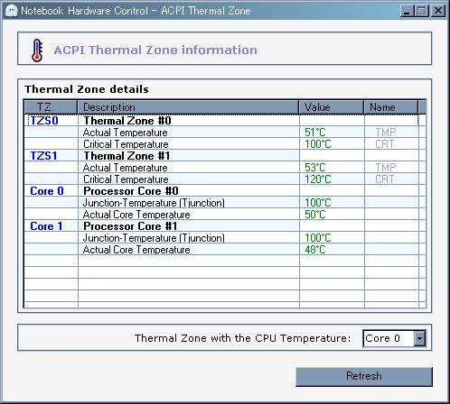Click the Name column header
Image resolution: width=450 pixels, height=404 pixels.
(391, 107)
